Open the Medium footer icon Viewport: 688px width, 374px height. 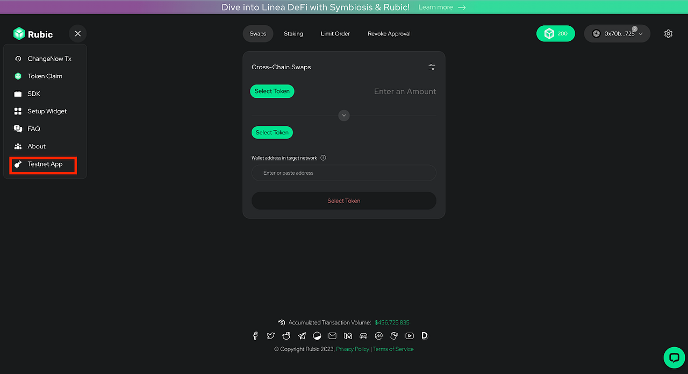[348, 336]
